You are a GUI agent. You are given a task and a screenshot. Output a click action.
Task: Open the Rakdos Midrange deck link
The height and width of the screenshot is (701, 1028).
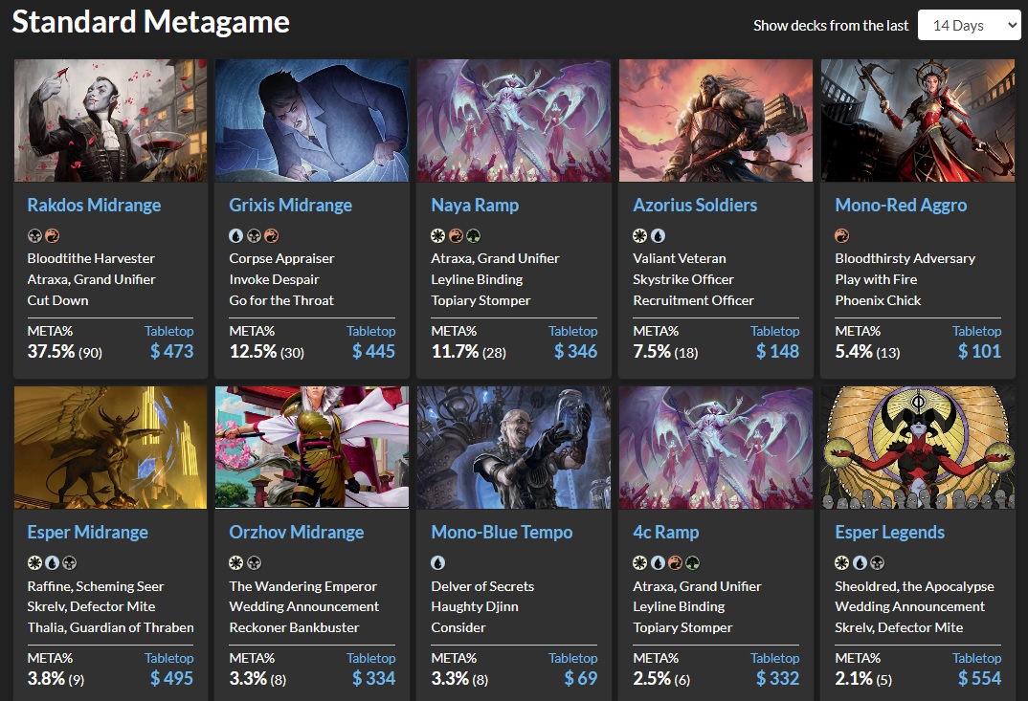(94, 205)
